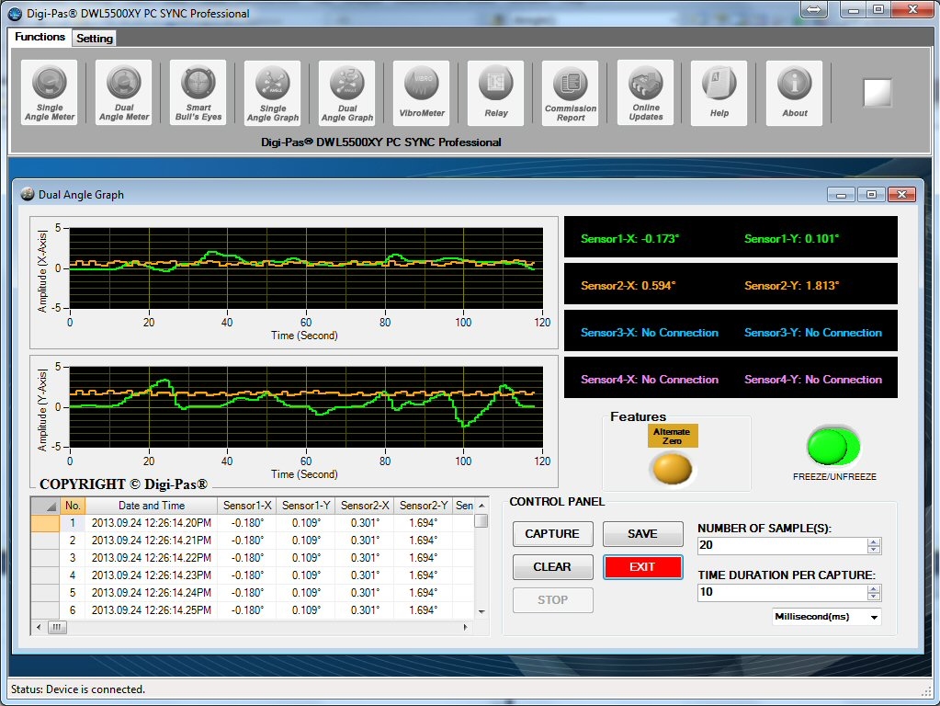The width and height of the screenshot is (940, 706).
Task: Switch to the Functions tab
Action: (40, 37)
